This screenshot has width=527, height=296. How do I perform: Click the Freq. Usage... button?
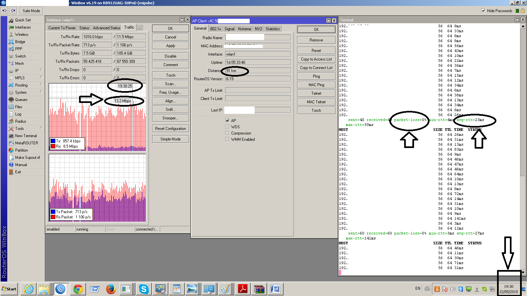(171, 92)
